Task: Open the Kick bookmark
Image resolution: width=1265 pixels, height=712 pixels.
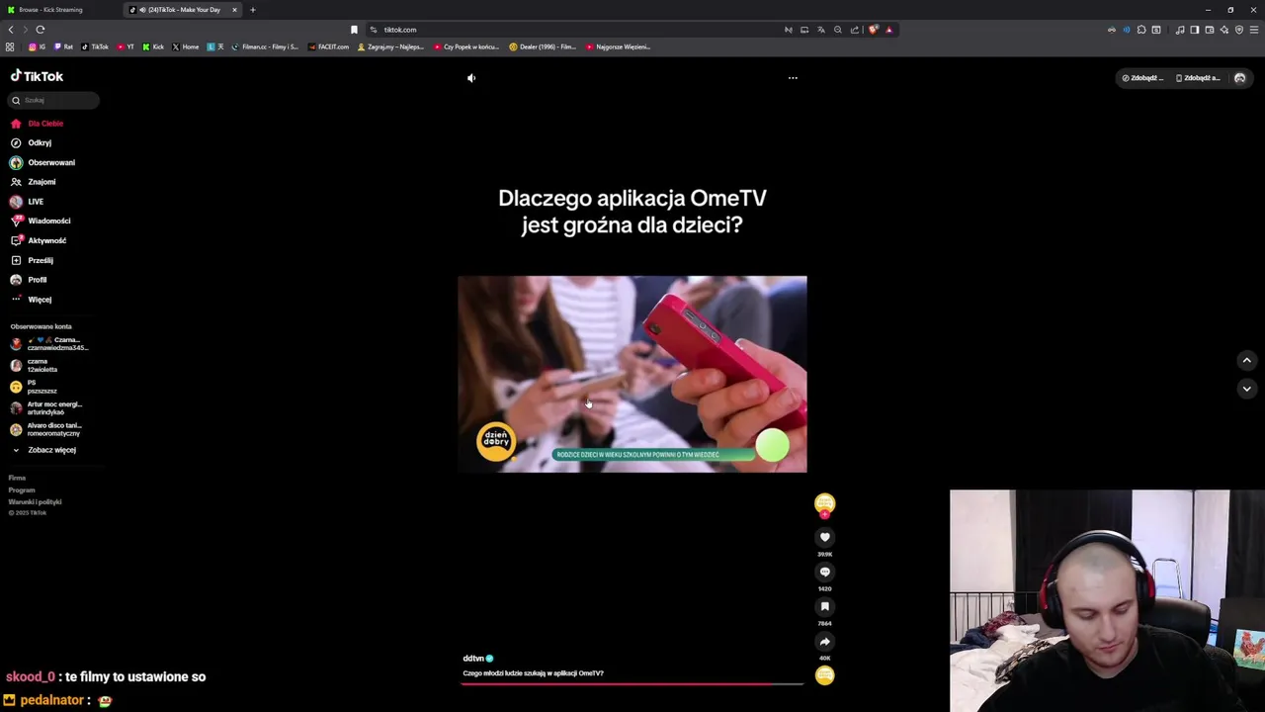Action: [153, 46]
